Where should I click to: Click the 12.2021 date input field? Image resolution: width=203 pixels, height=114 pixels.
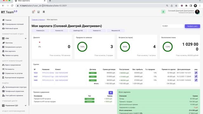173,26
